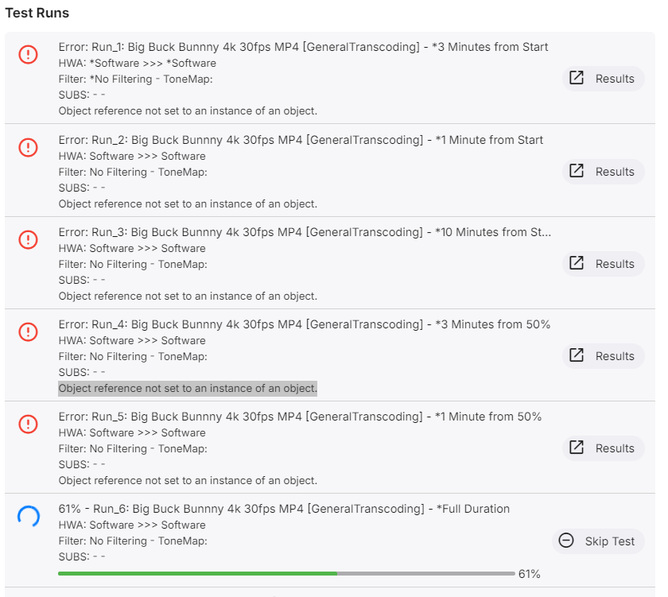Screen dimensions: 668x597
Task: Click the Test Runs heading
Action: click(x=37, y=14)
